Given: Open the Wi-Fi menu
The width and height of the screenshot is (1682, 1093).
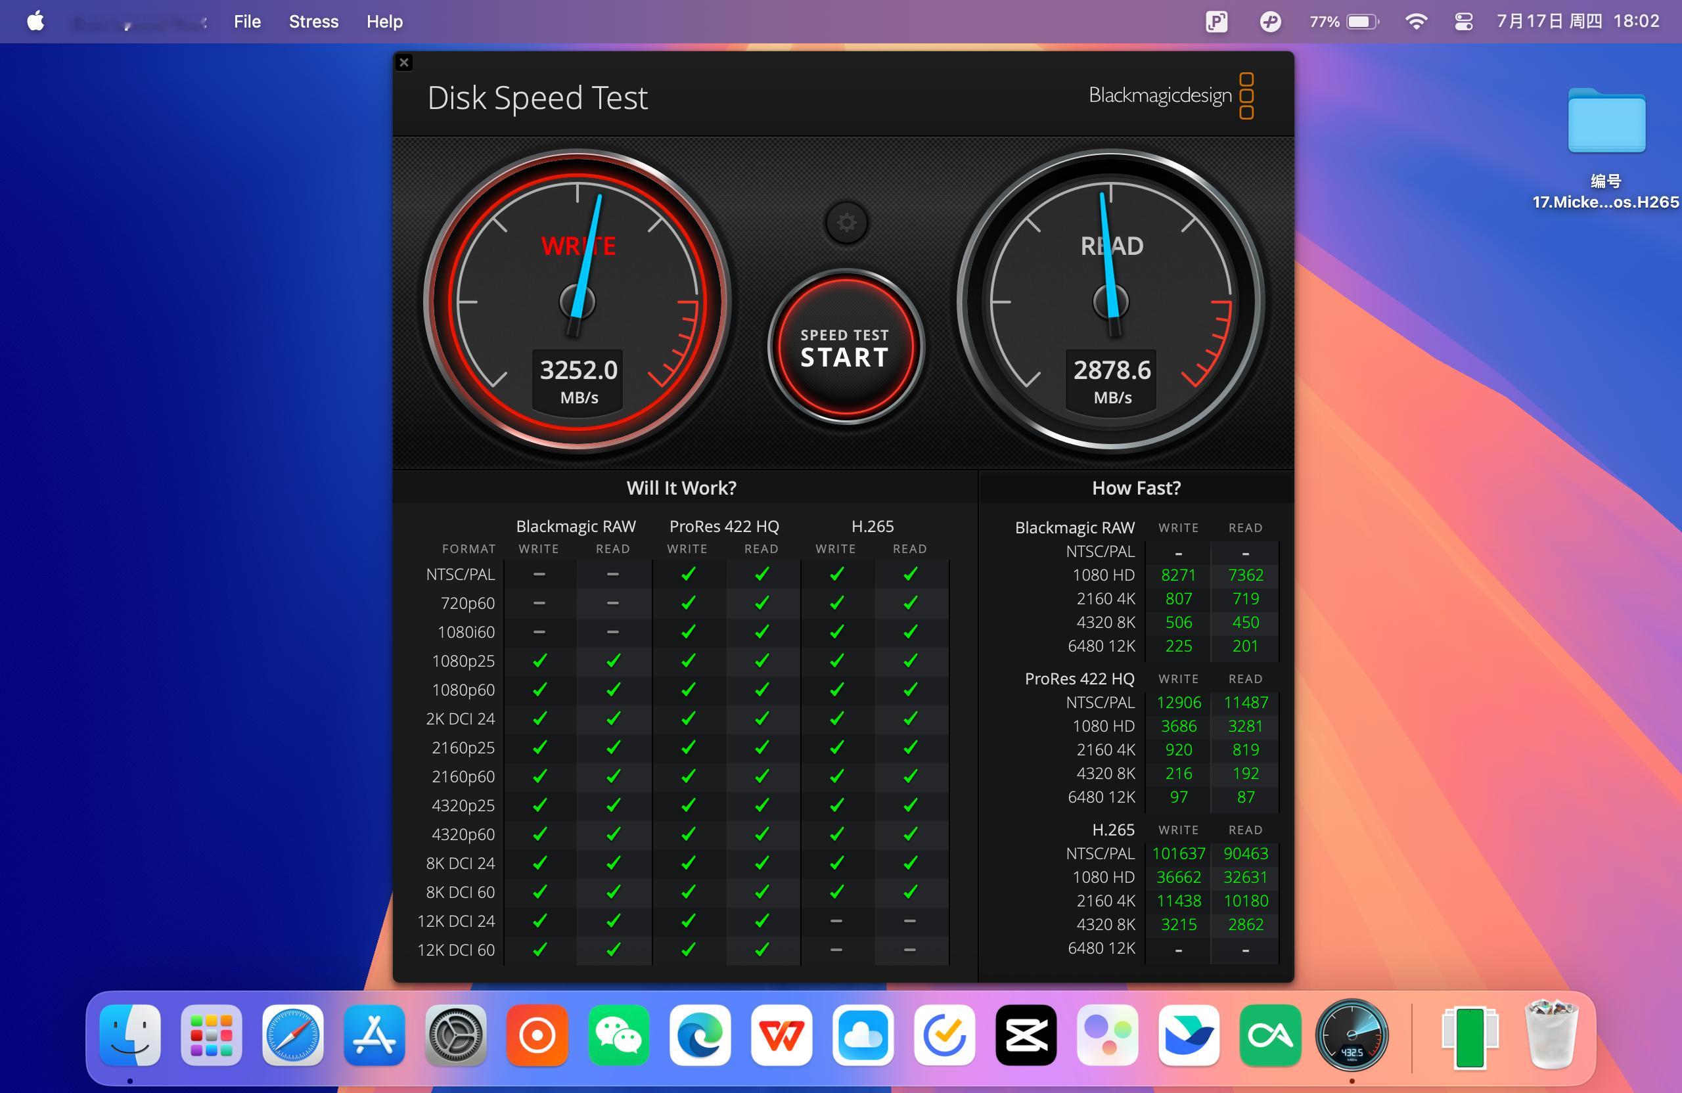Looking at the screenshot, I should point(1415,21).
